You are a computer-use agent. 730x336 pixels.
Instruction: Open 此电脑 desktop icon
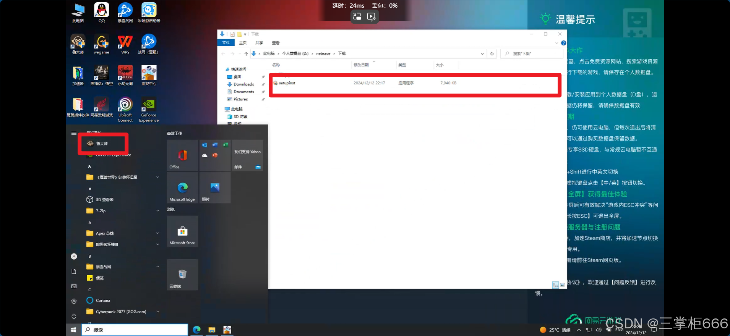click(x=78, y=13)
